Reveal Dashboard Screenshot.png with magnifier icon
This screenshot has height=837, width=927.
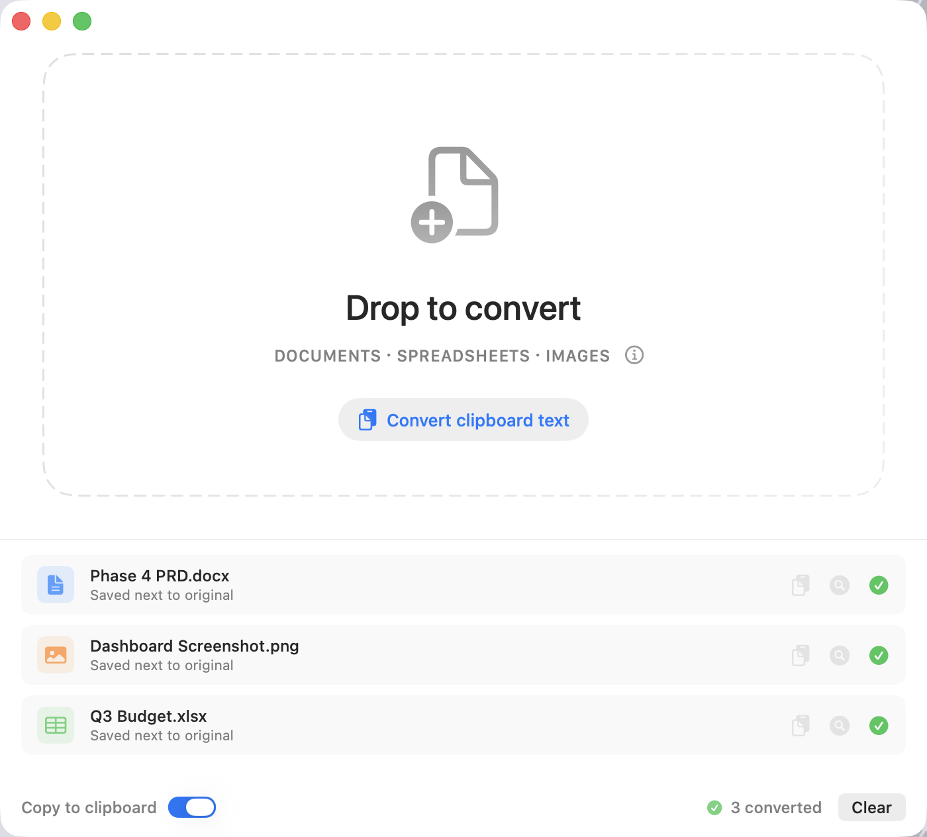(840, 656)
